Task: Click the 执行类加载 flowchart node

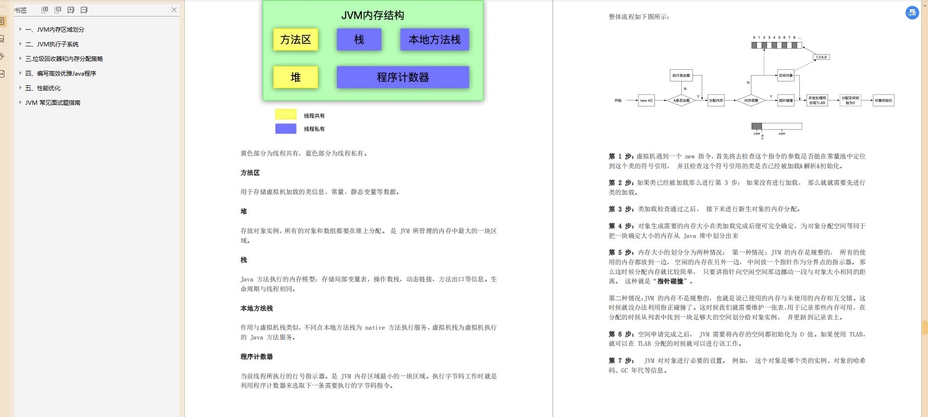Action: tap(681, 76)
